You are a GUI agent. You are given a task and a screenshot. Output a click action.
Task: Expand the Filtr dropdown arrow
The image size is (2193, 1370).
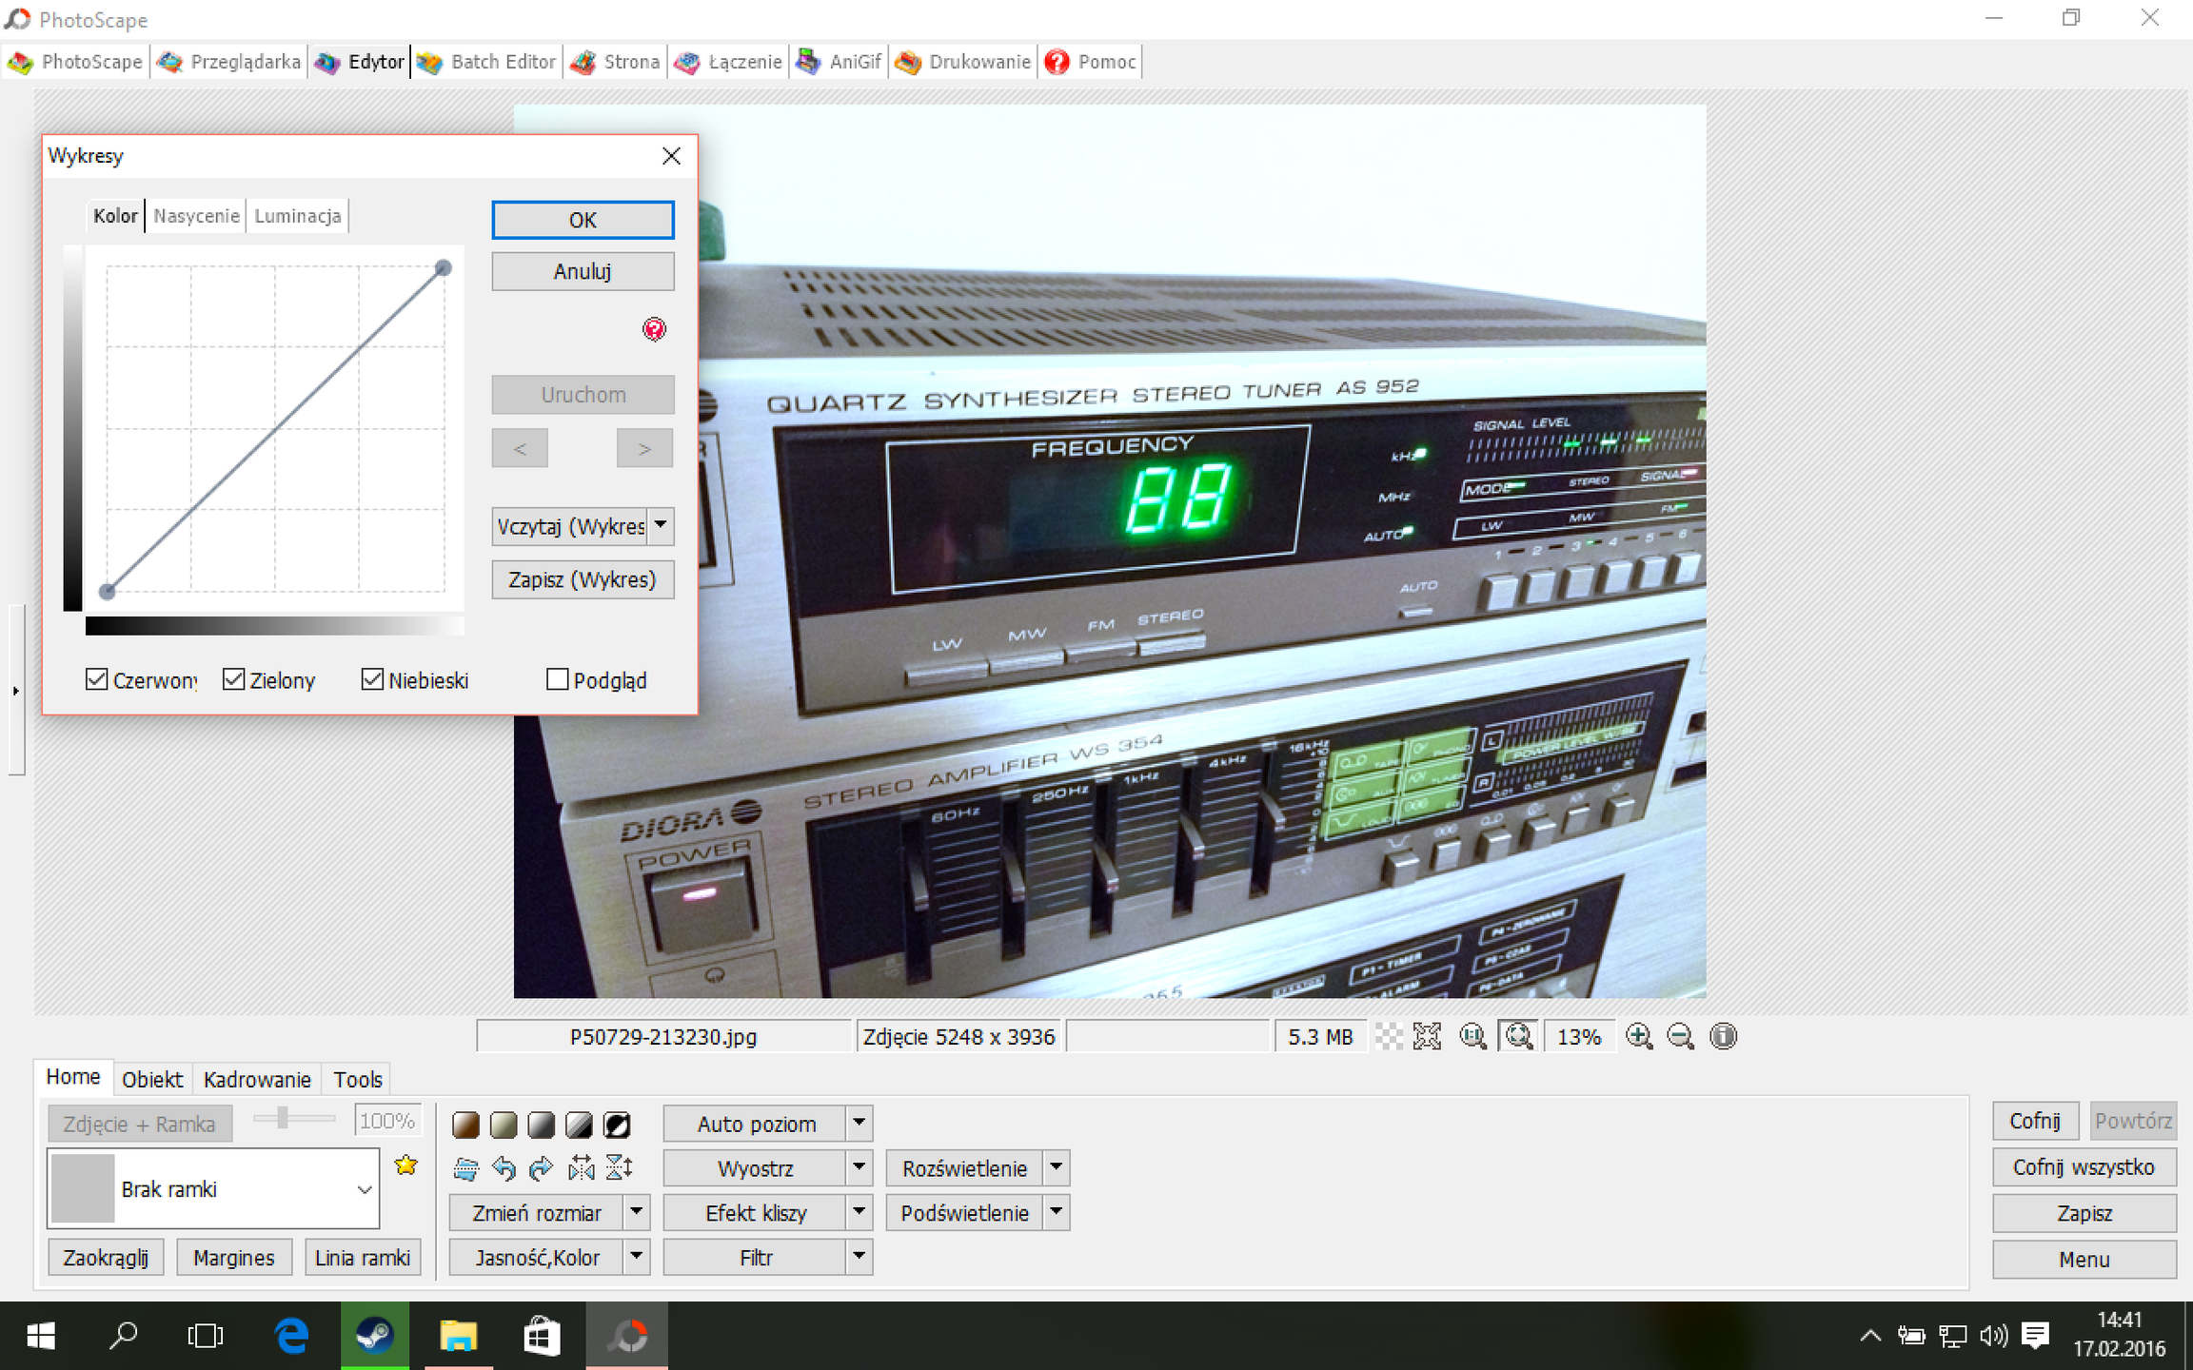859,1257
